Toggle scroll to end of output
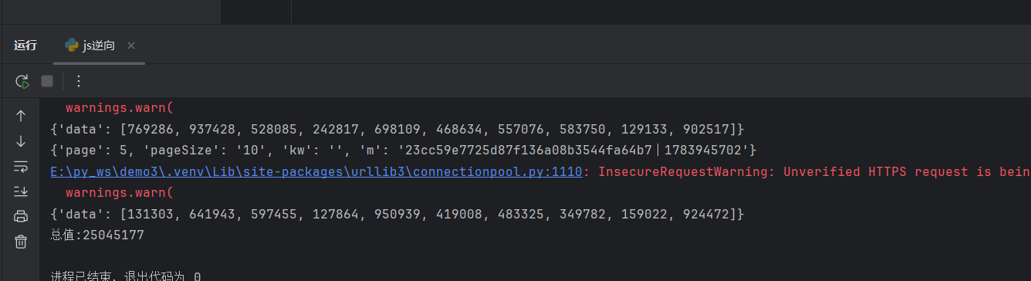This screenshot has width=1031, height=281. tap(21, 191)
